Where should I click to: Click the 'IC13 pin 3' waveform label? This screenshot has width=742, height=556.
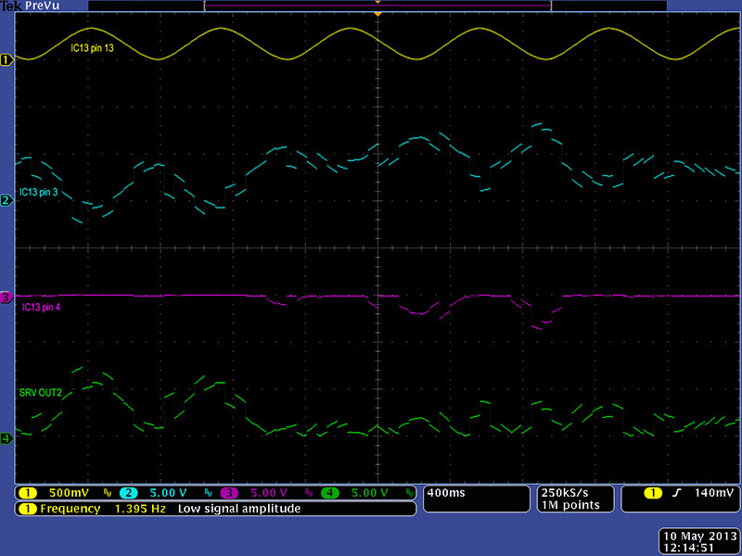[x=42, y=192]
